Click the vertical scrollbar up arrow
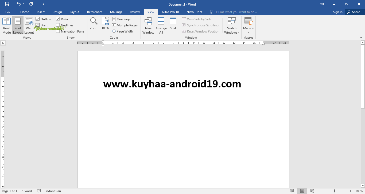365x194 pixels. 363,42
